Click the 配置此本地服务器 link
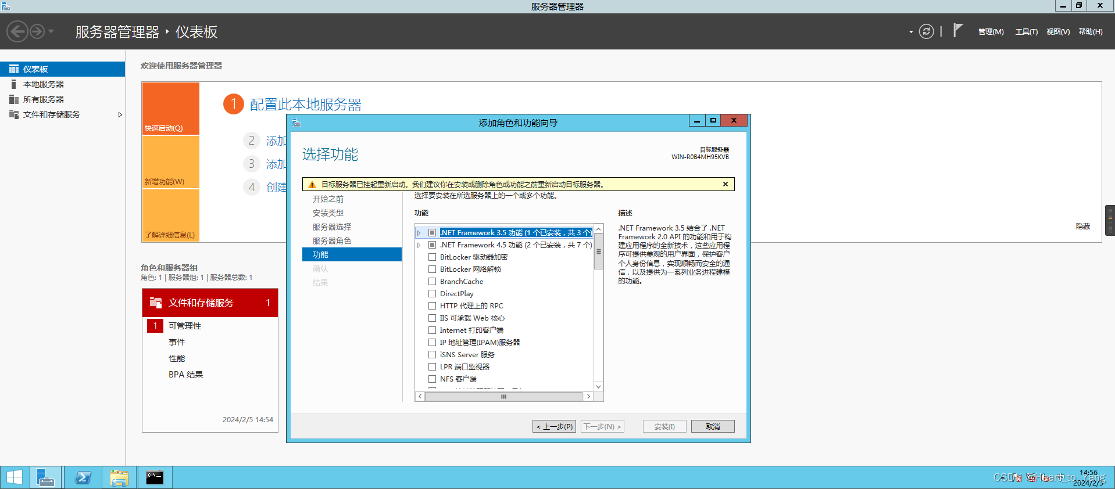The image size is (1115, 489). coord(306,105)
